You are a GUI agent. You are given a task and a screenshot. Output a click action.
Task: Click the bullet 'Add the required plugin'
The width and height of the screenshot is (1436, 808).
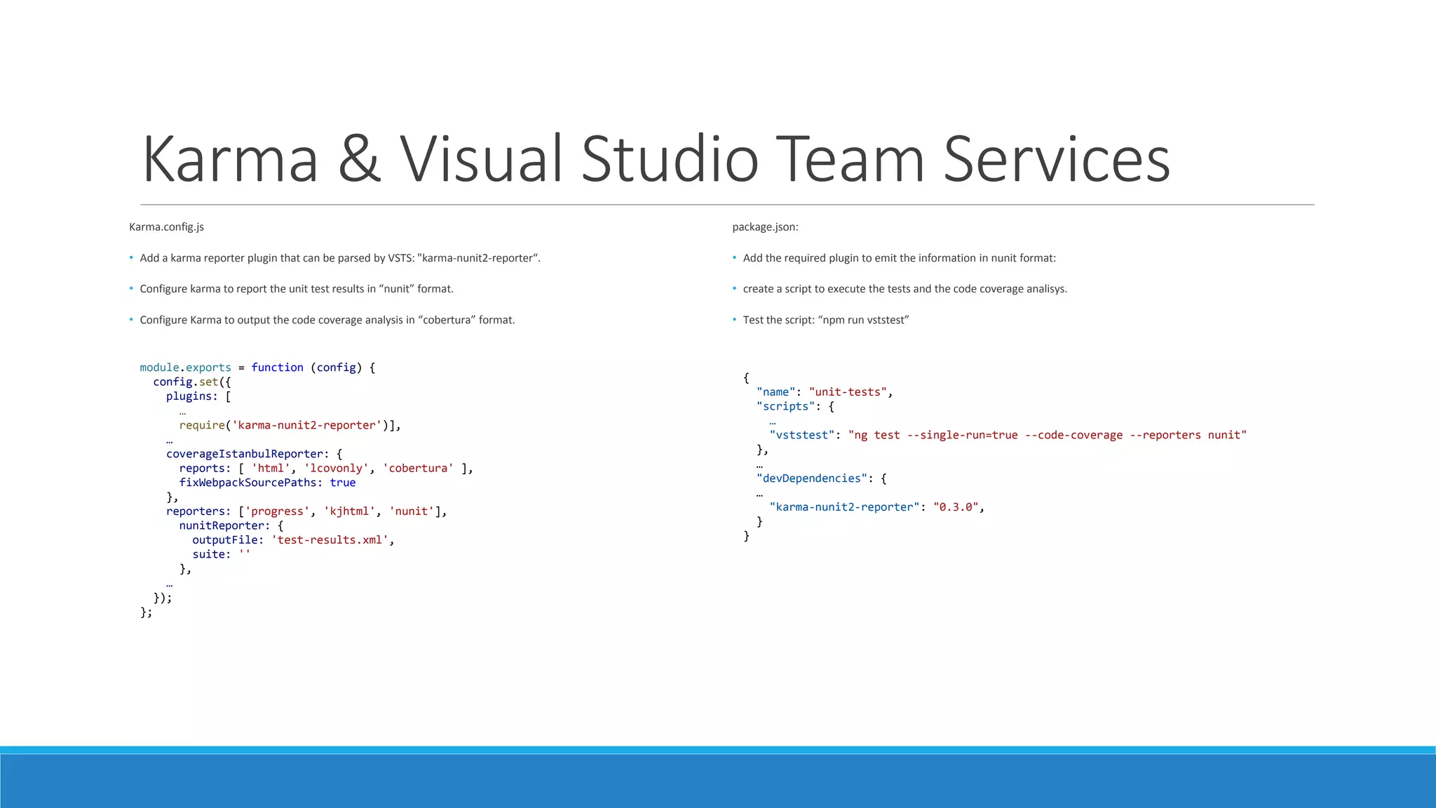click(899, 258)
